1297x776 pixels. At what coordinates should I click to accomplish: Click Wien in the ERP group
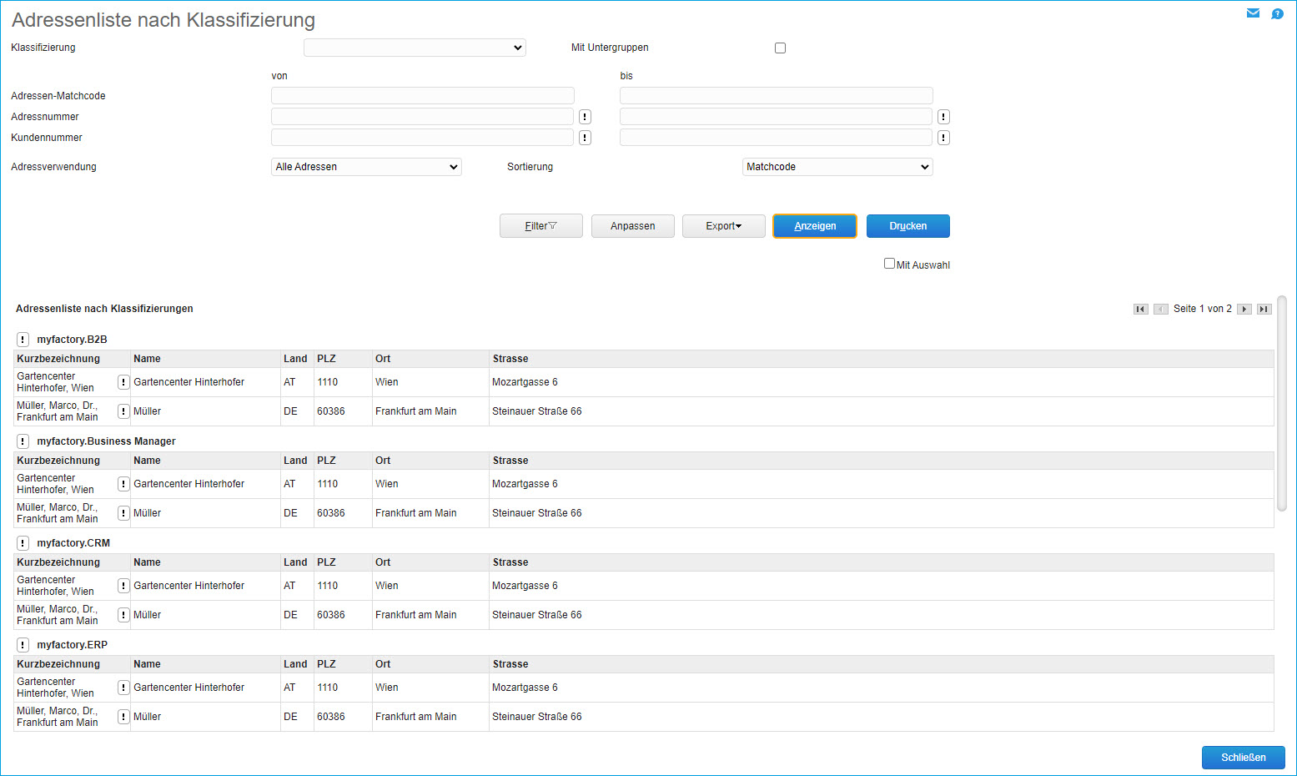(387, 688)
